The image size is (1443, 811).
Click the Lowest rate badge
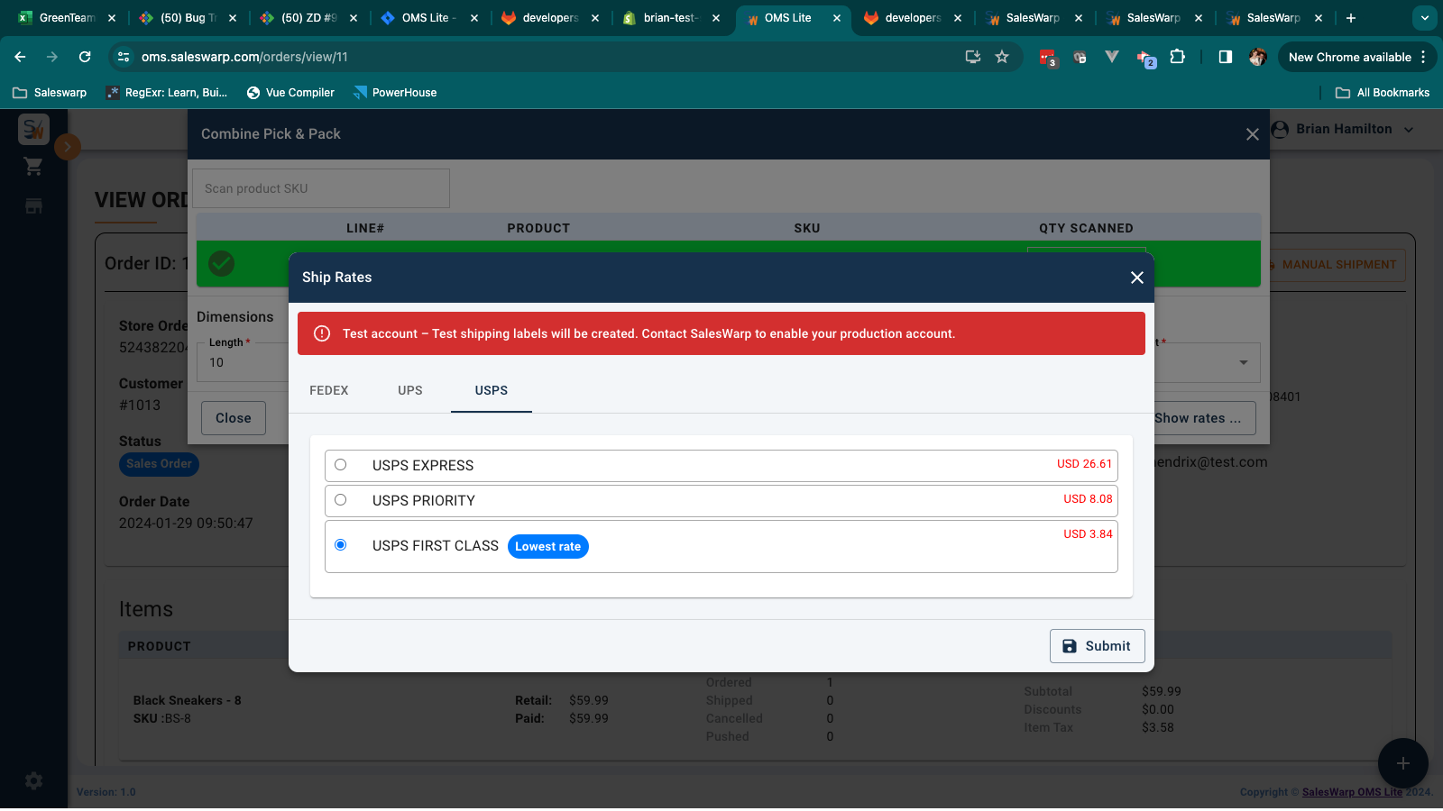tap(548, 547)
